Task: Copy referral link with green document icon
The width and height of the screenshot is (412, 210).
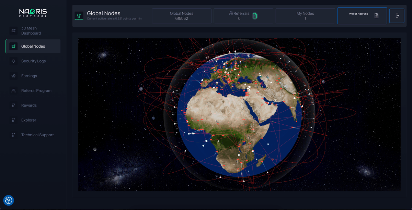Action: tap(255, 16)
